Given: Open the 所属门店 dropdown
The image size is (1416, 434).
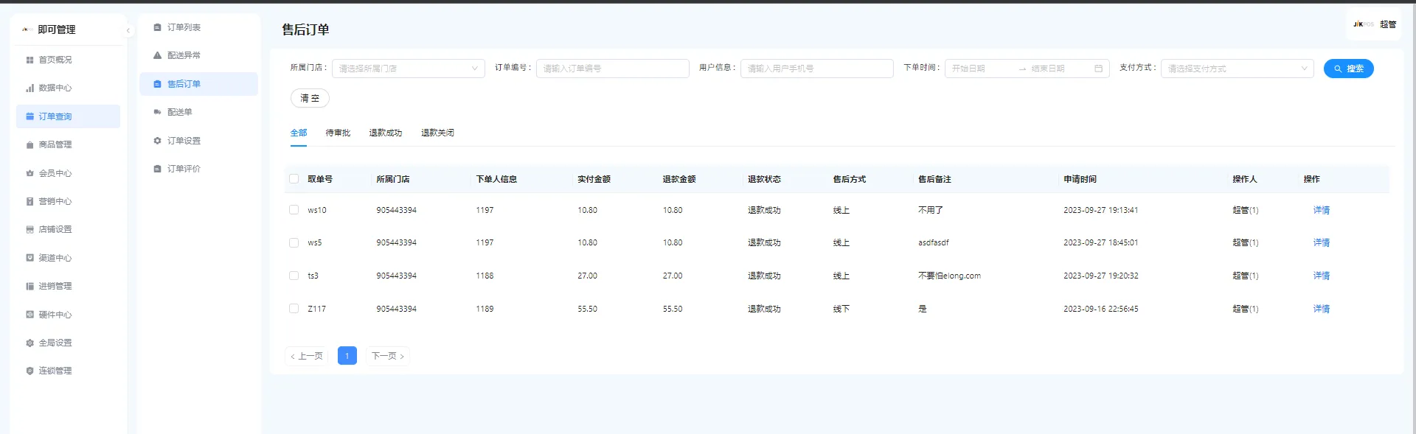Looking at the screenshot, I should (409, 69).
